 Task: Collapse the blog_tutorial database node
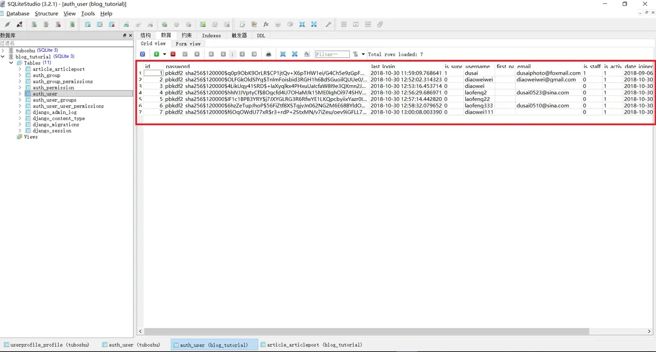tap(4, 56)
